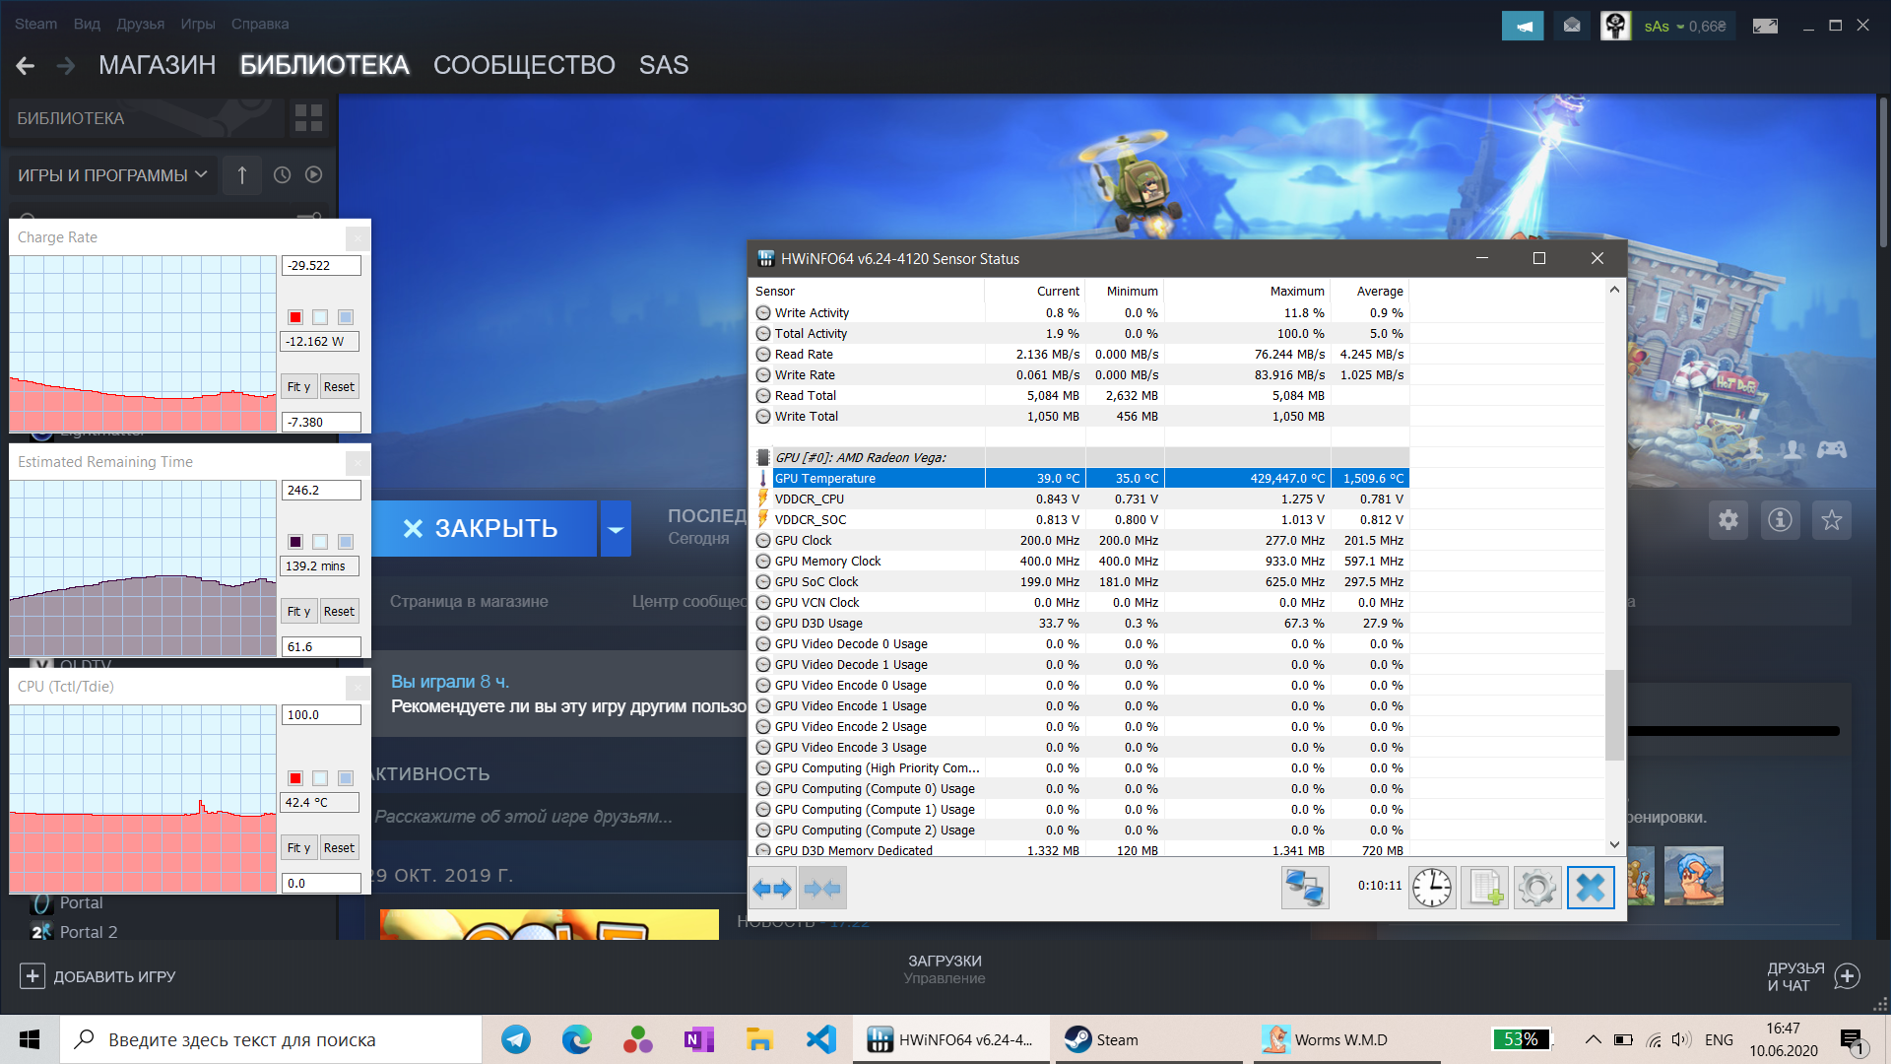Image resolution: width=1891 pixels, height=1064 pixels.
Task: Reset the HWiNFO elapsed time clock icon
Action: (x=1432, y=888)
